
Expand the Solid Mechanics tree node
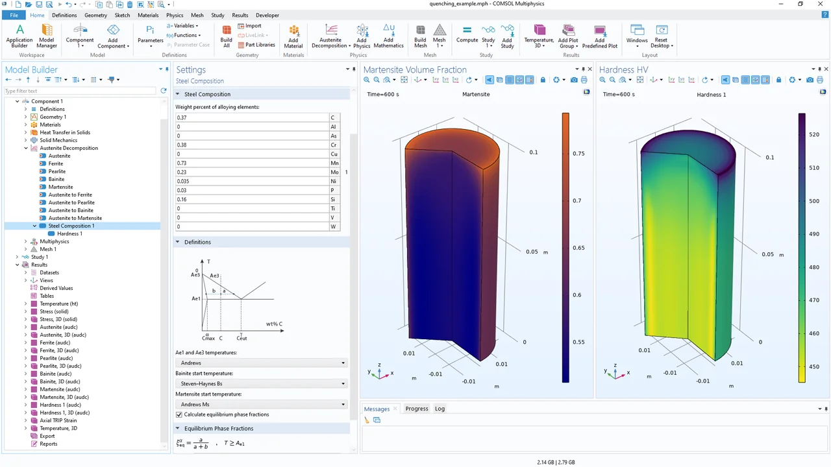(x=26, y=140)
